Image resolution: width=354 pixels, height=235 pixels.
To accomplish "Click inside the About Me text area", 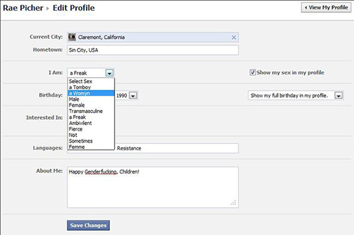I will point(153,187).
